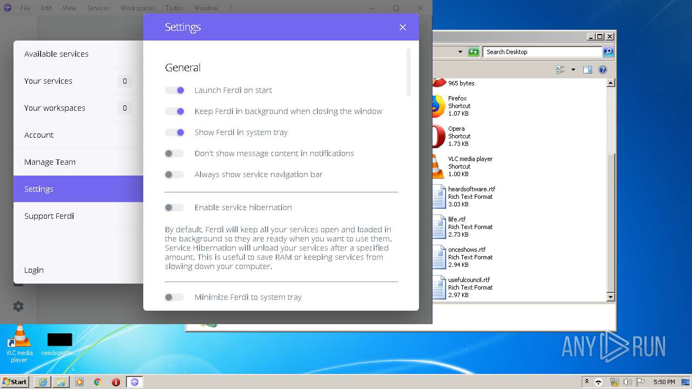
Task: Open the Services menu in Ferdi
Action: pos(98,8)
